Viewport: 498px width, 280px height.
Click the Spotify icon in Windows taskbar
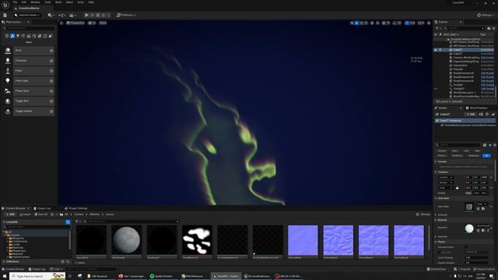(x=152, y=276)
